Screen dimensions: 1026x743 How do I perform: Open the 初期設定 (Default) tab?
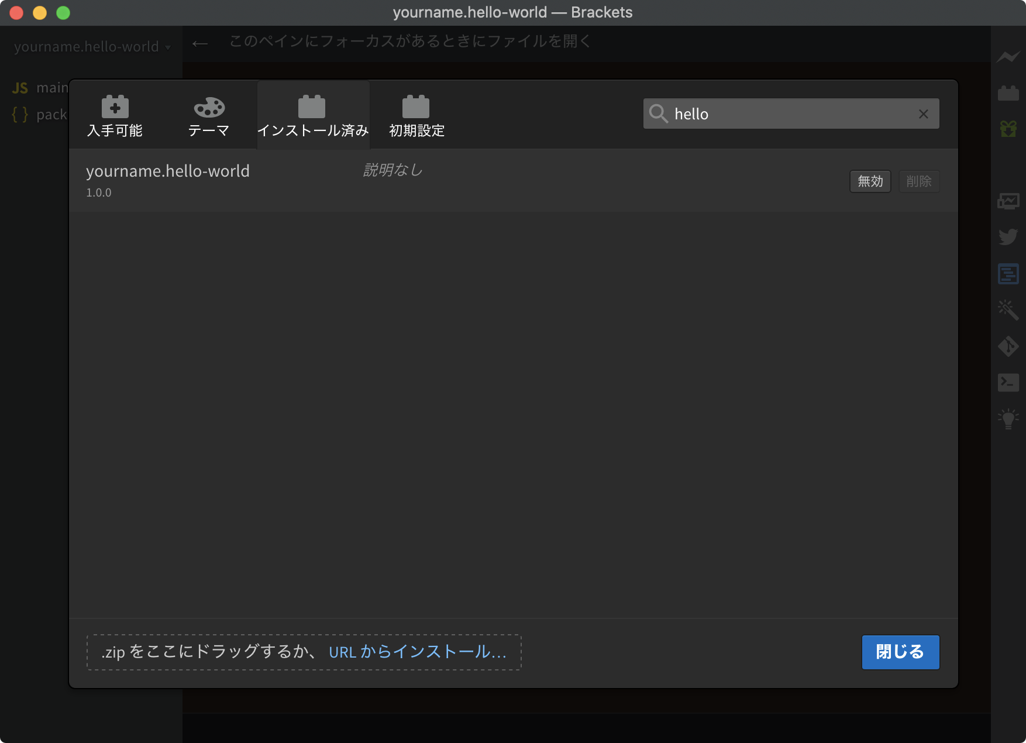tap(416, 116)
